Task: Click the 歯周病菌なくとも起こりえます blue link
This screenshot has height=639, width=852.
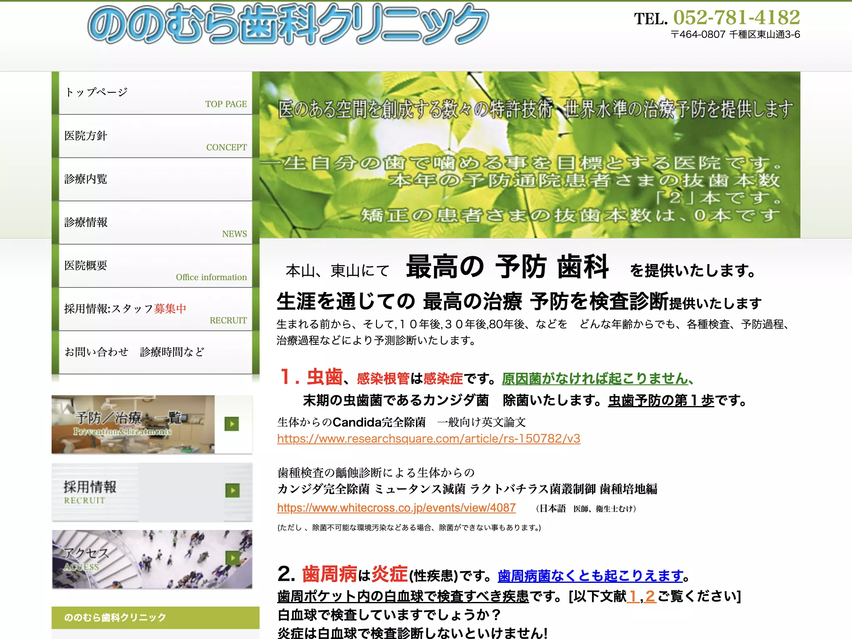Action: [590, 576]
